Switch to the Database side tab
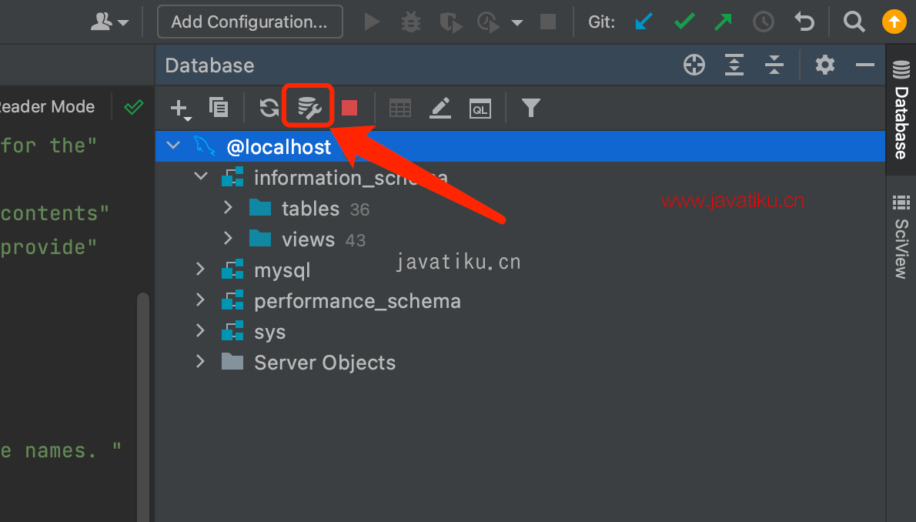916x522 pixels. click(901, 109)
